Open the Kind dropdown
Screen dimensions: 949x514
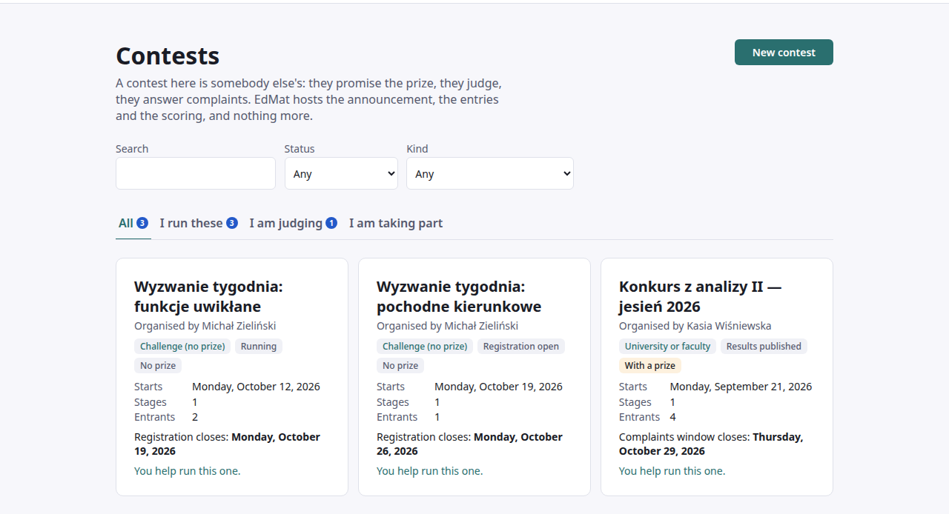490,173
